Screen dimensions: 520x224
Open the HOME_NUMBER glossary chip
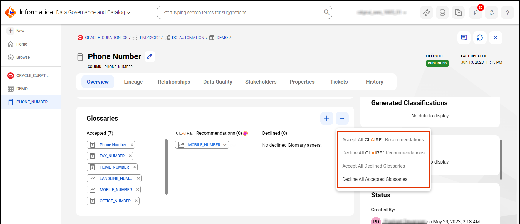click(114, 167)
